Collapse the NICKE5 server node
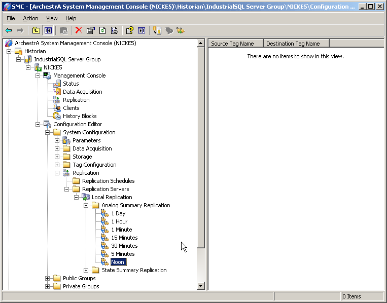The width and height of the screenshot is (387, 303). [x=28, y=67]
